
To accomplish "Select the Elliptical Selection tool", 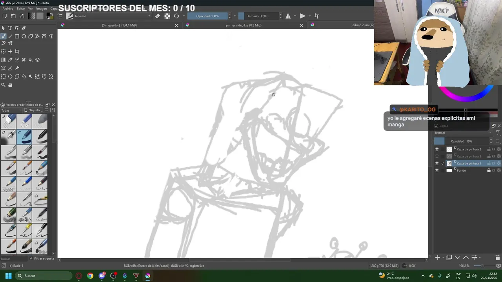I will [10, 77].
